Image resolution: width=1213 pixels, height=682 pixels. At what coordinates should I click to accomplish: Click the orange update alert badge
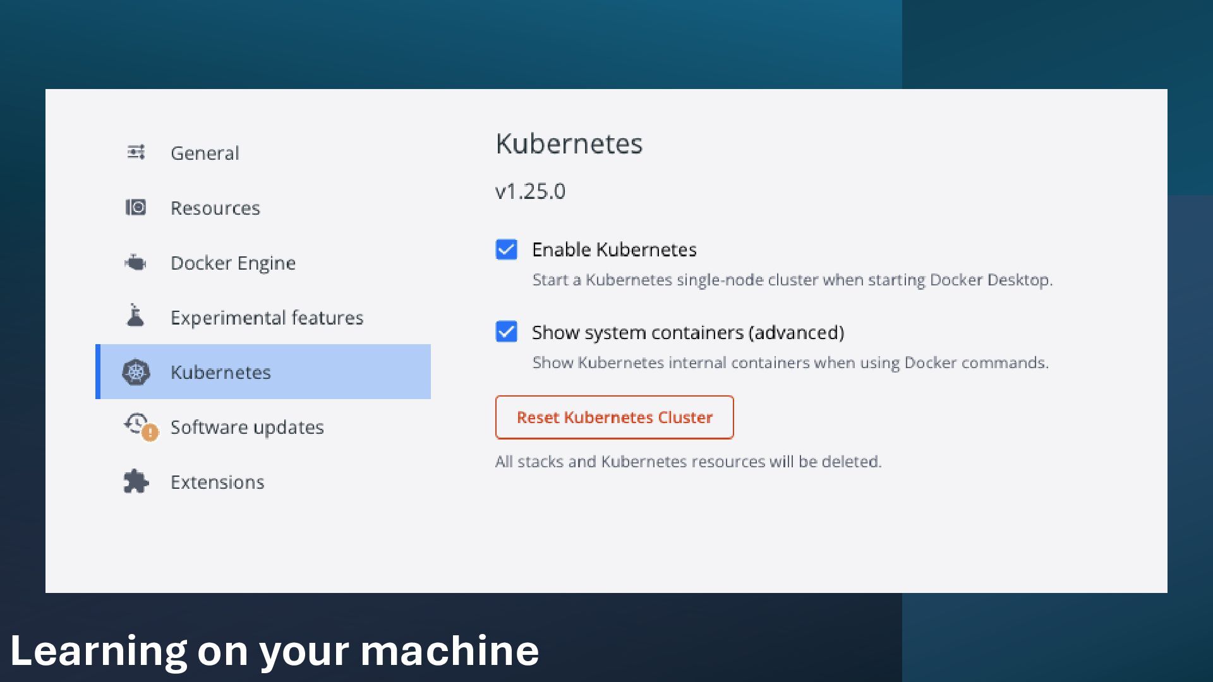click(150, 433)
